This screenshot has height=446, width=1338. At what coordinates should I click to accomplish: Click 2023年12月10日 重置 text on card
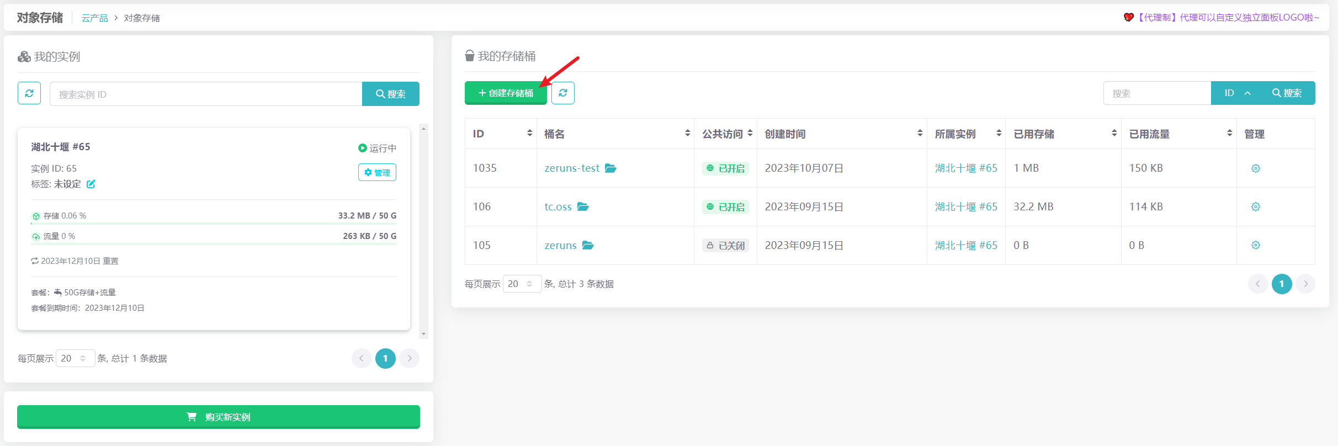(75, 261)
